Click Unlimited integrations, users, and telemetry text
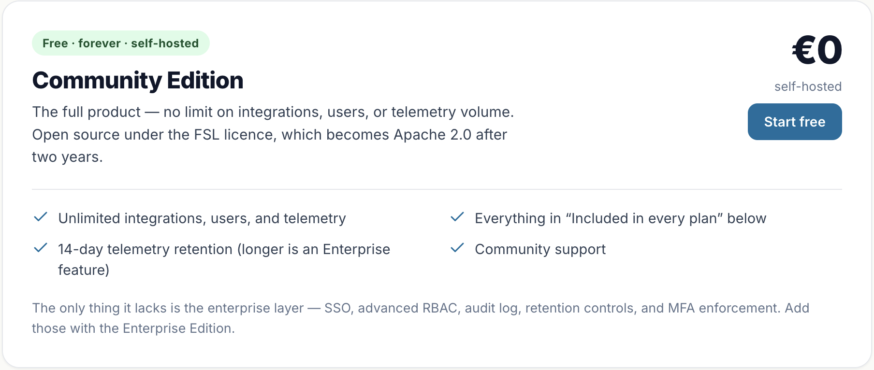 (x=202, y=218)
